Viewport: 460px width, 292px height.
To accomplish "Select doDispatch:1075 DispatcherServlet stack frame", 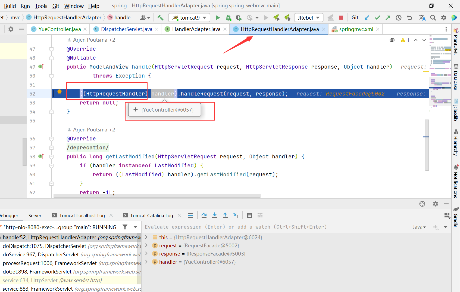I will (x=71, y=246).
